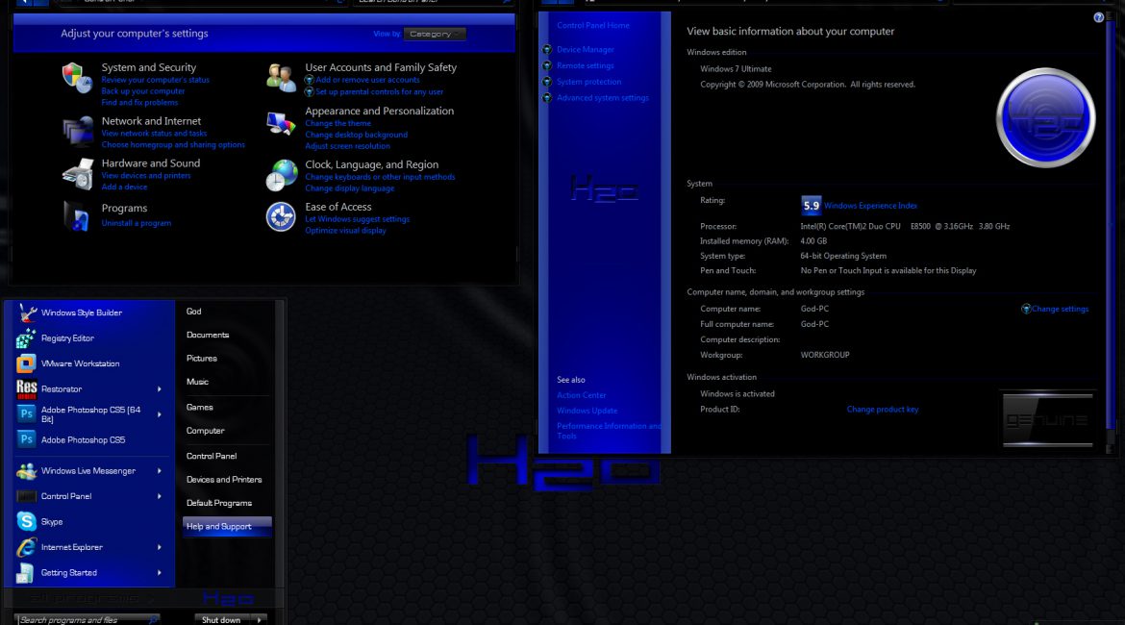Click Add or remove user accounts link

click(x=367, y=81)
